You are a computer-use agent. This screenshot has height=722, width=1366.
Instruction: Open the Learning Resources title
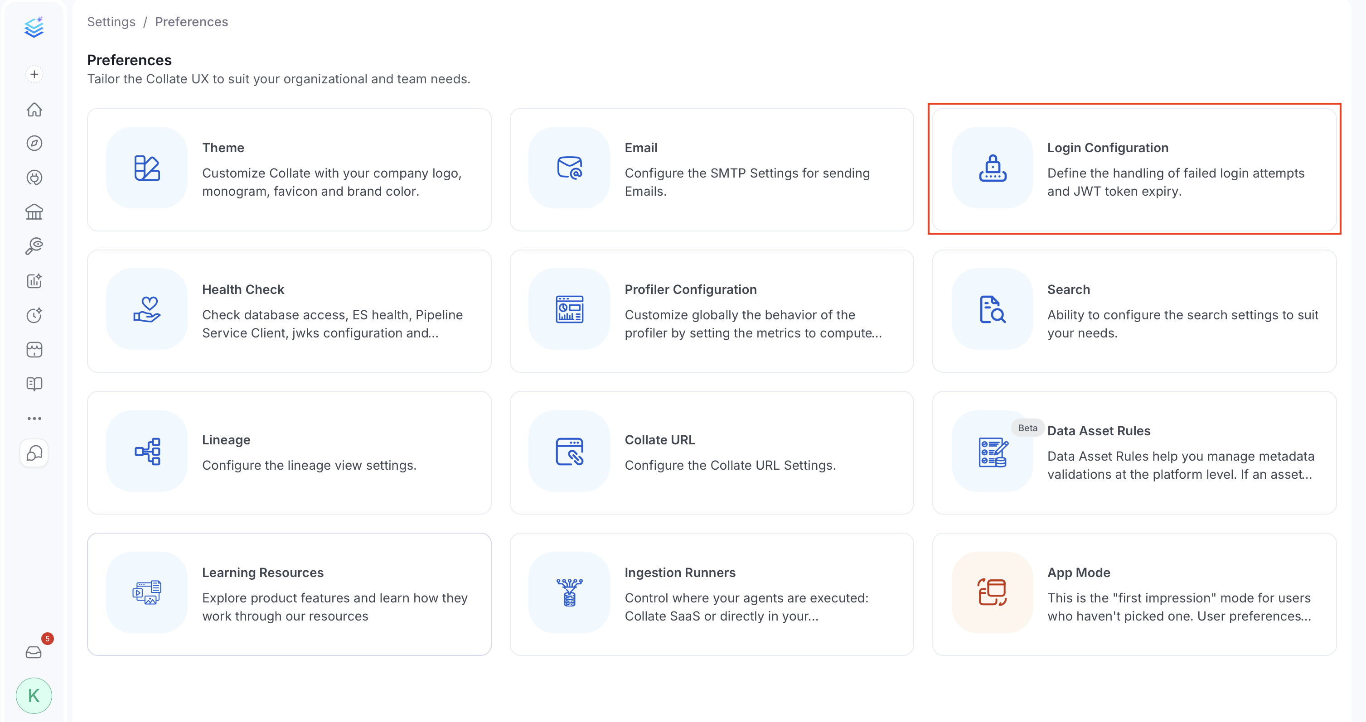click(x=263, y=573)
